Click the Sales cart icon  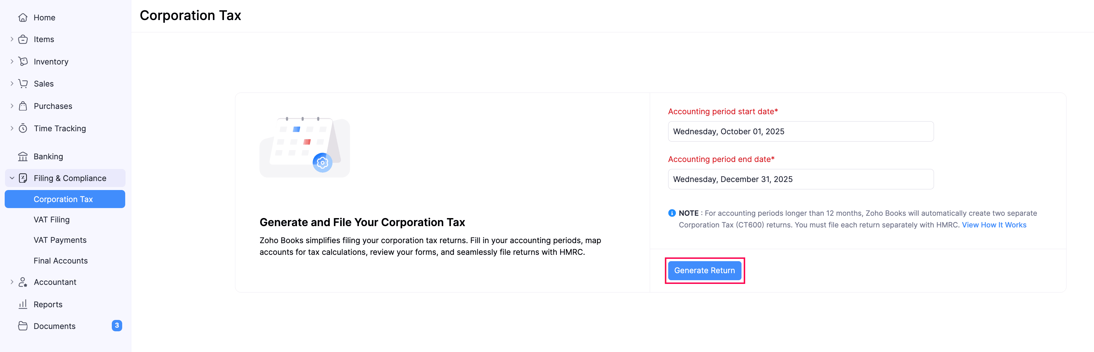point(23,83)
